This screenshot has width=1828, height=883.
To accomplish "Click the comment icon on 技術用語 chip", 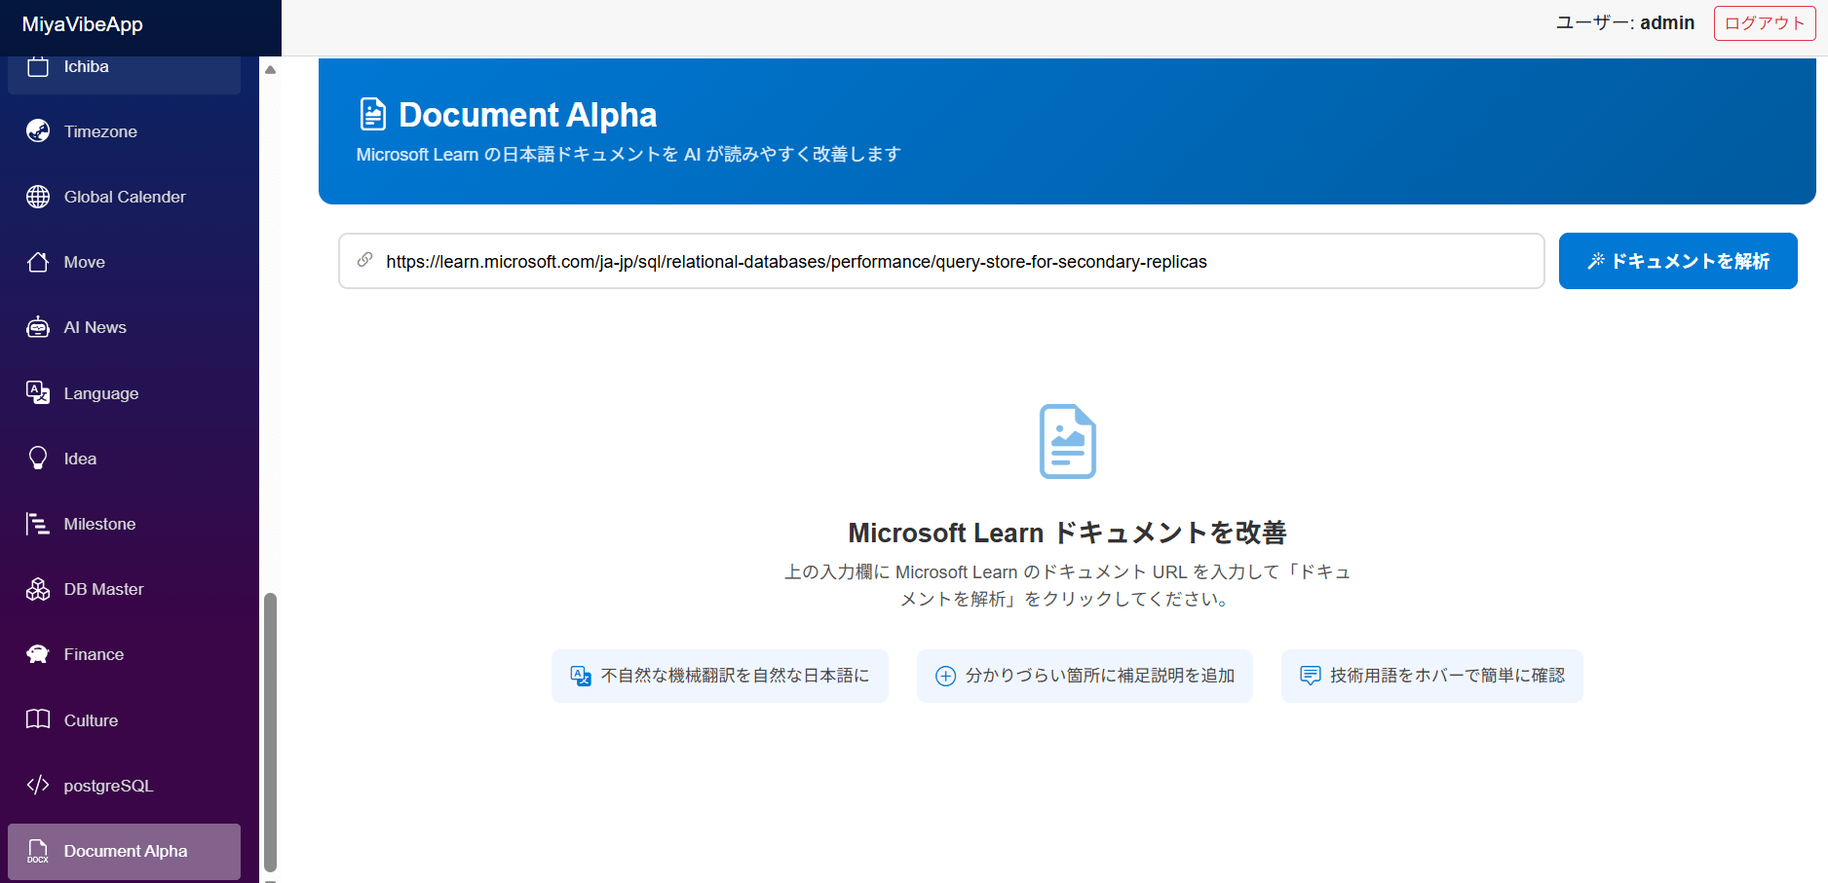I will point(1311,676).
